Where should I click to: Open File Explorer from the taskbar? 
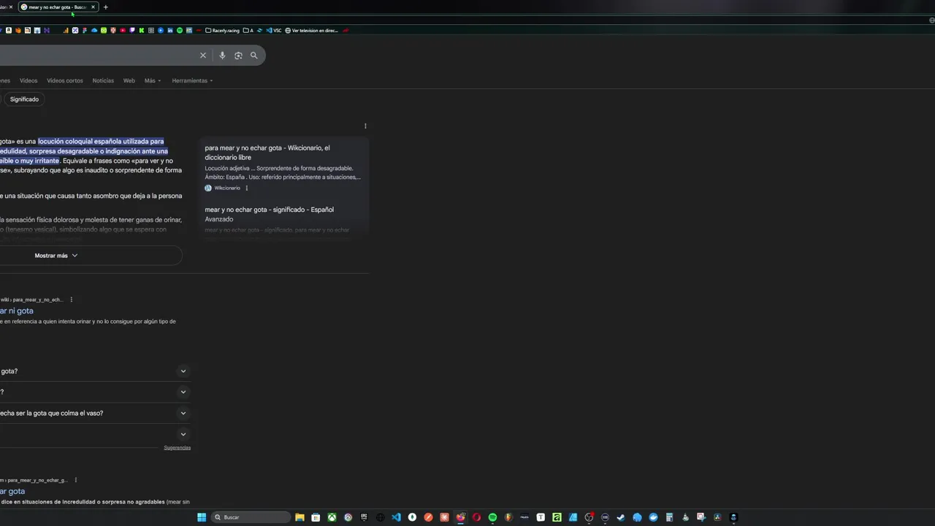point(299,517)
